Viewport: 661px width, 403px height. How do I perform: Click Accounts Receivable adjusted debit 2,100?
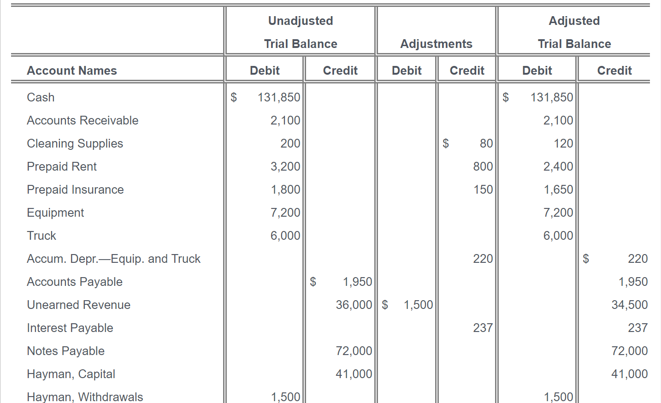(x=558, y=120)
